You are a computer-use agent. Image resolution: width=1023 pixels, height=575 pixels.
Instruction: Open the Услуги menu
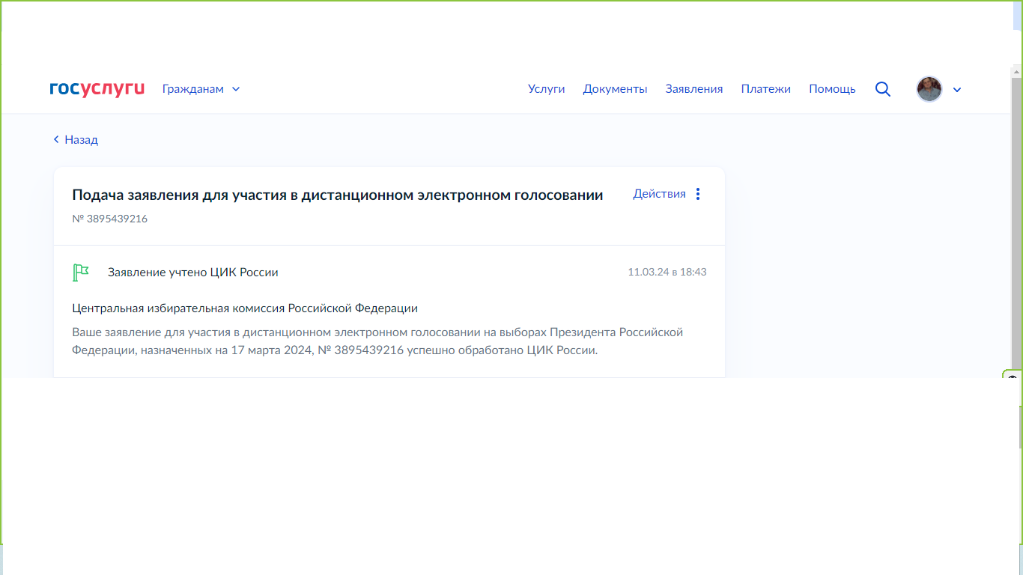[547, 89]
